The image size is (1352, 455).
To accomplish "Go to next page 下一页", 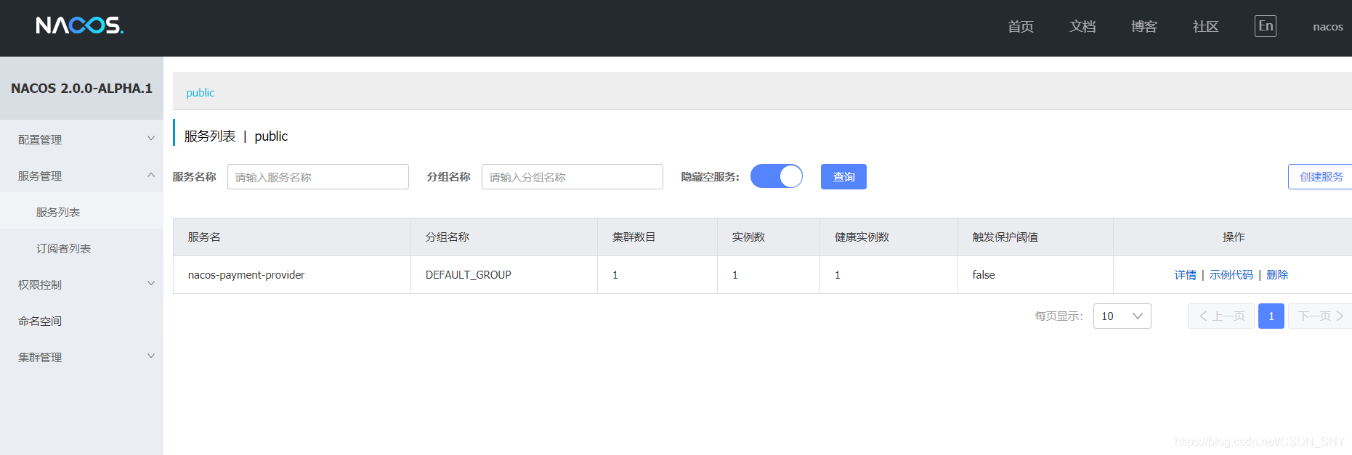I will coord(1320,316).
